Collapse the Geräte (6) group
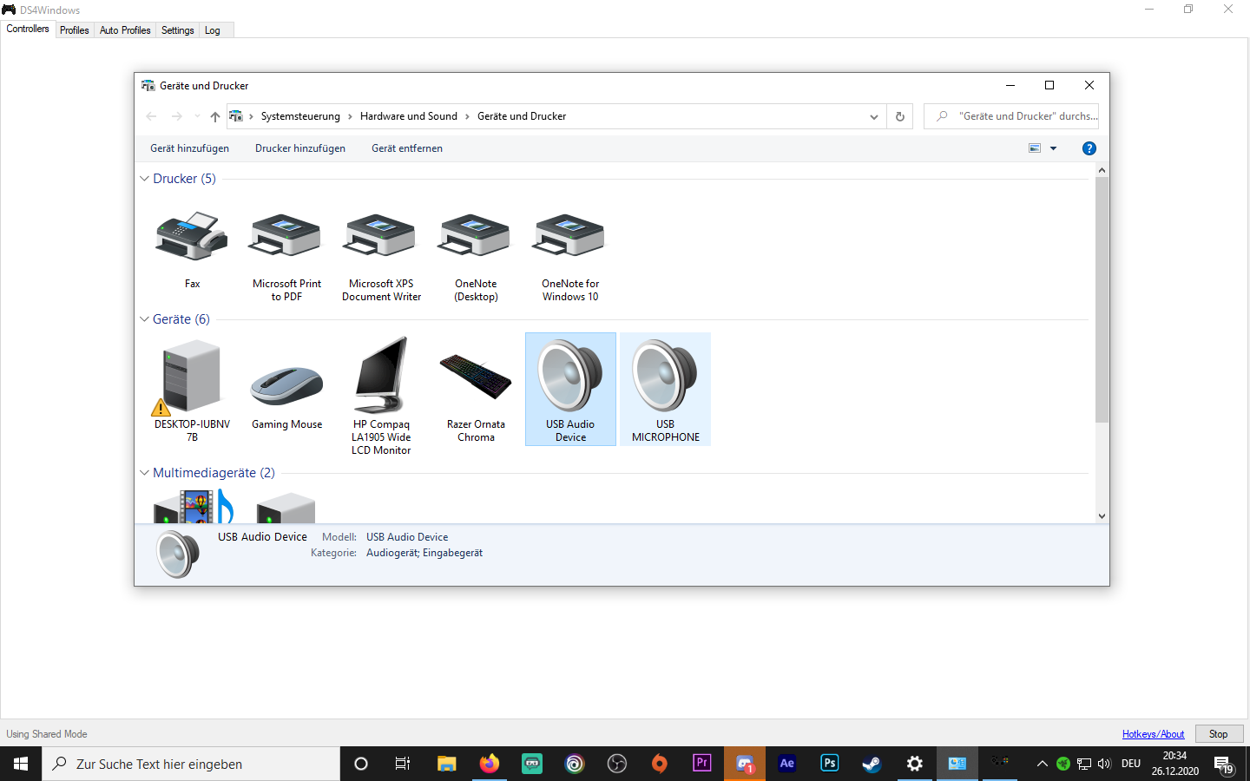Screen dimensions: 1250x781 (x=144, y=319)
